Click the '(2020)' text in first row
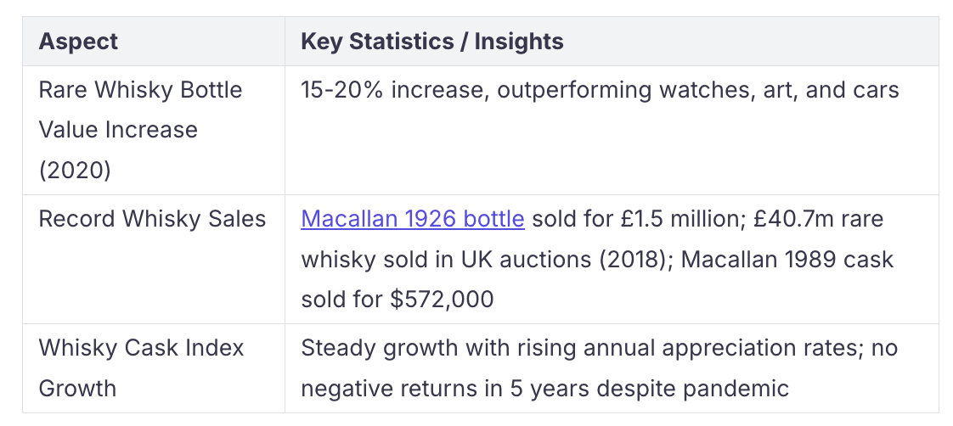953x426 pixels. point(75,170)
